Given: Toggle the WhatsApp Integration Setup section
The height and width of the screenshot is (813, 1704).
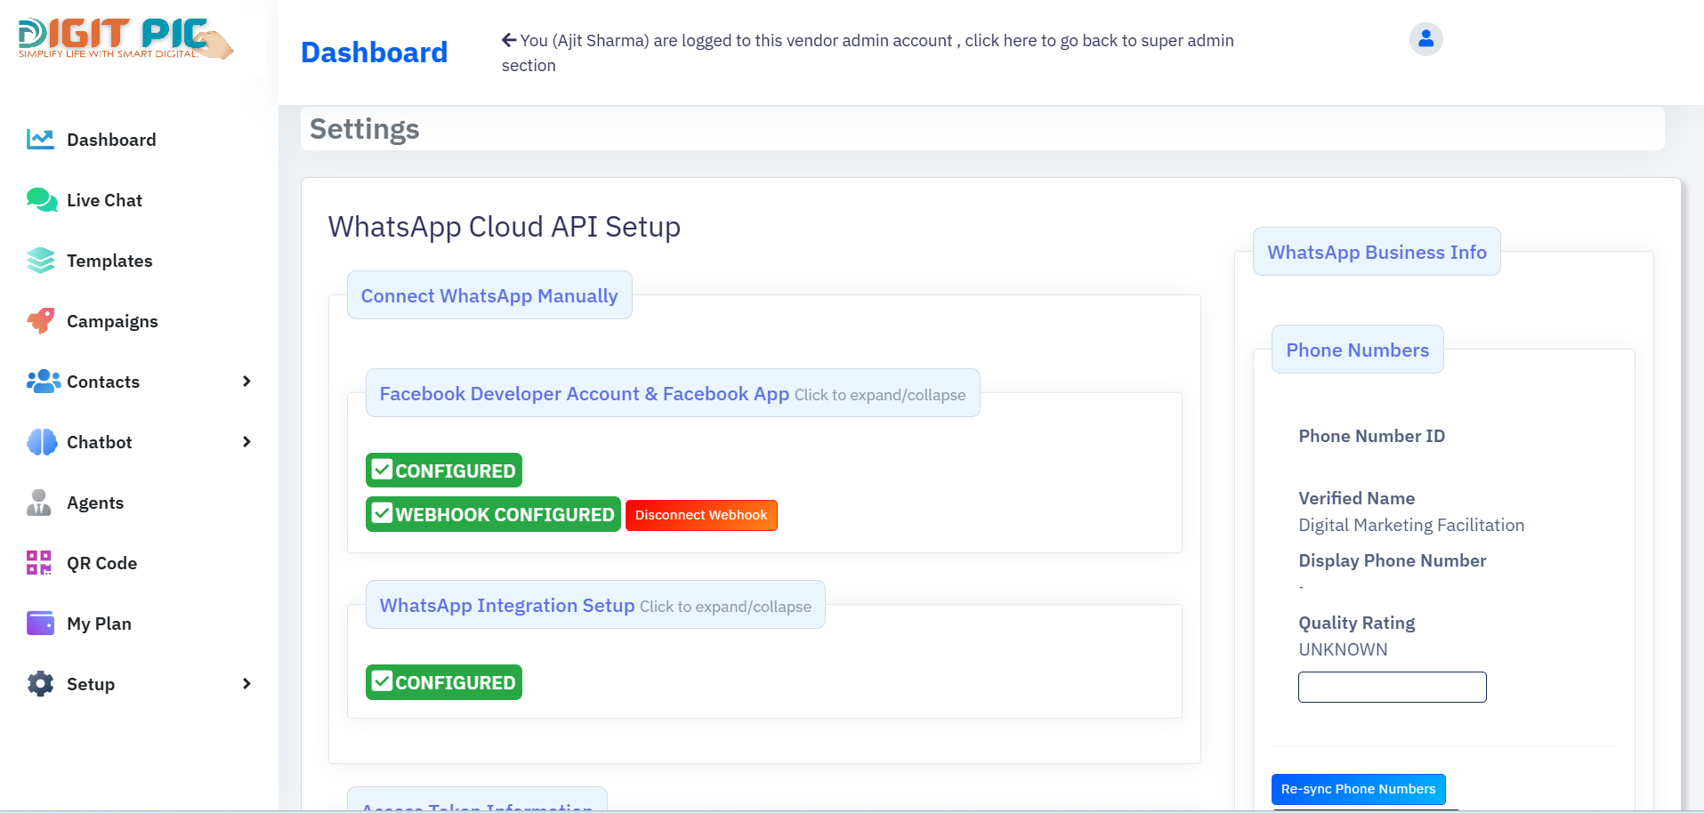Looking at the screenshot, I should tap(594, 606).
